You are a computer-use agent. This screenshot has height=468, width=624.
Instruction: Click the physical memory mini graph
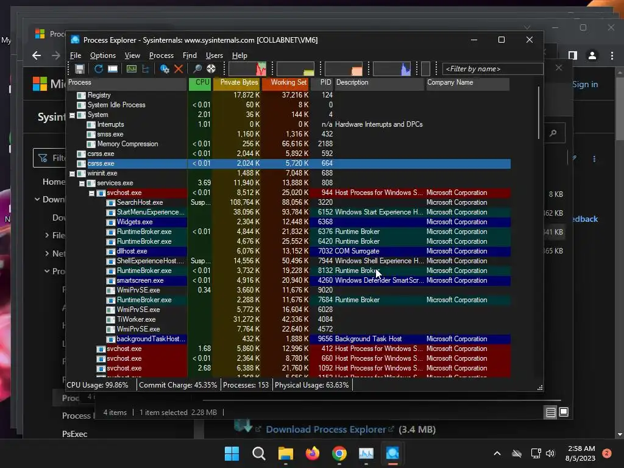tap(344, 69)
